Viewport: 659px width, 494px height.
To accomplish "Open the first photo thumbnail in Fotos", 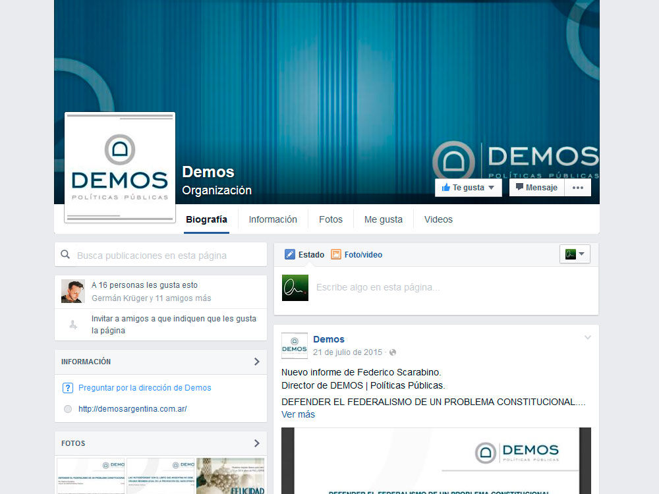I will coord(91,476).
